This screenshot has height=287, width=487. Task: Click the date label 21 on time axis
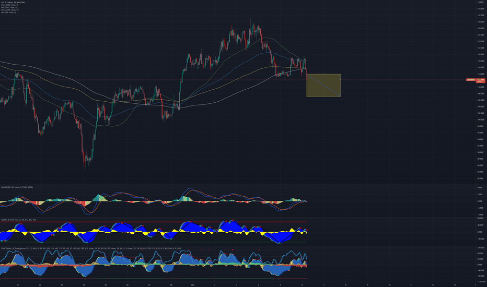18,285
